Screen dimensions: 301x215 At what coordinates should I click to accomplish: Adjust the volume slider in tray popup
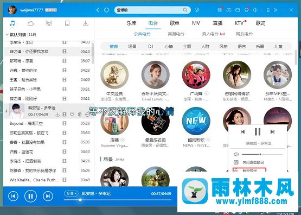pos(262,154)
